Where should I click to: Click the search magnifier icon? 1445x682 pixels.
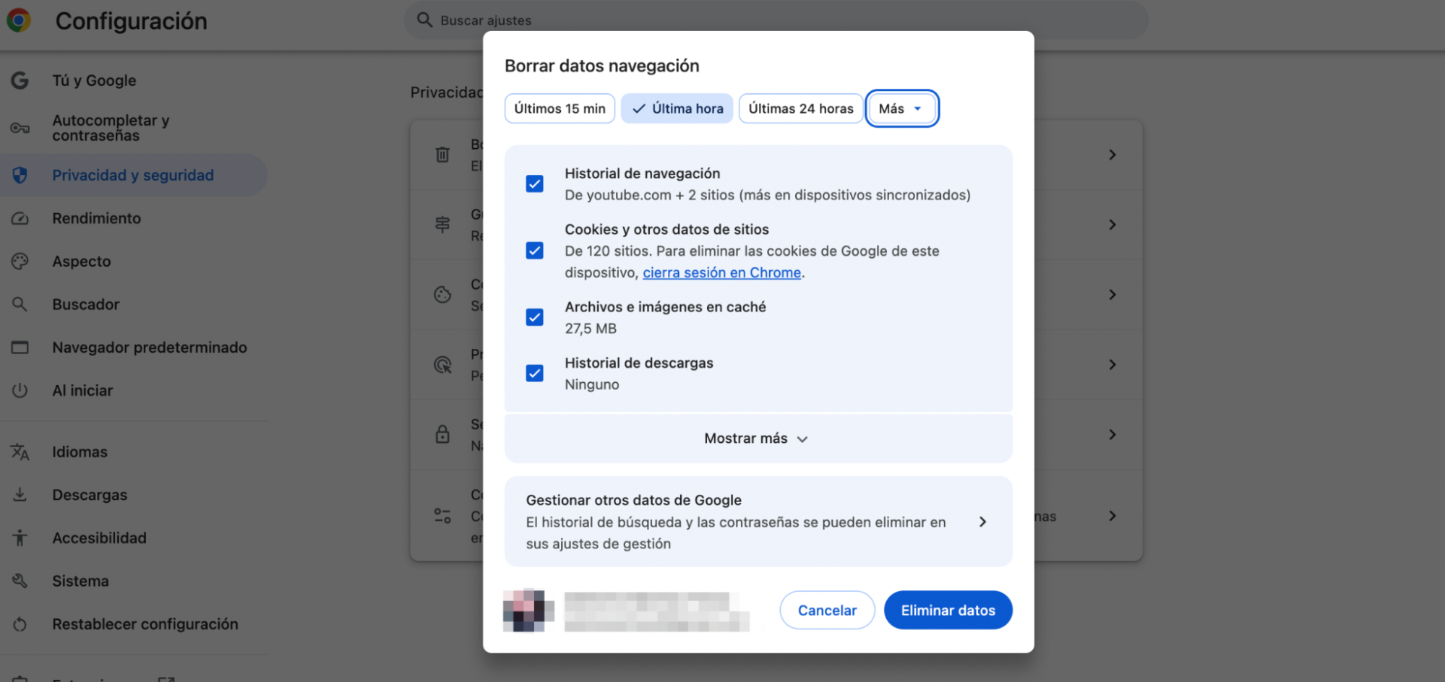pyautogui.click(x=424, y=20)
